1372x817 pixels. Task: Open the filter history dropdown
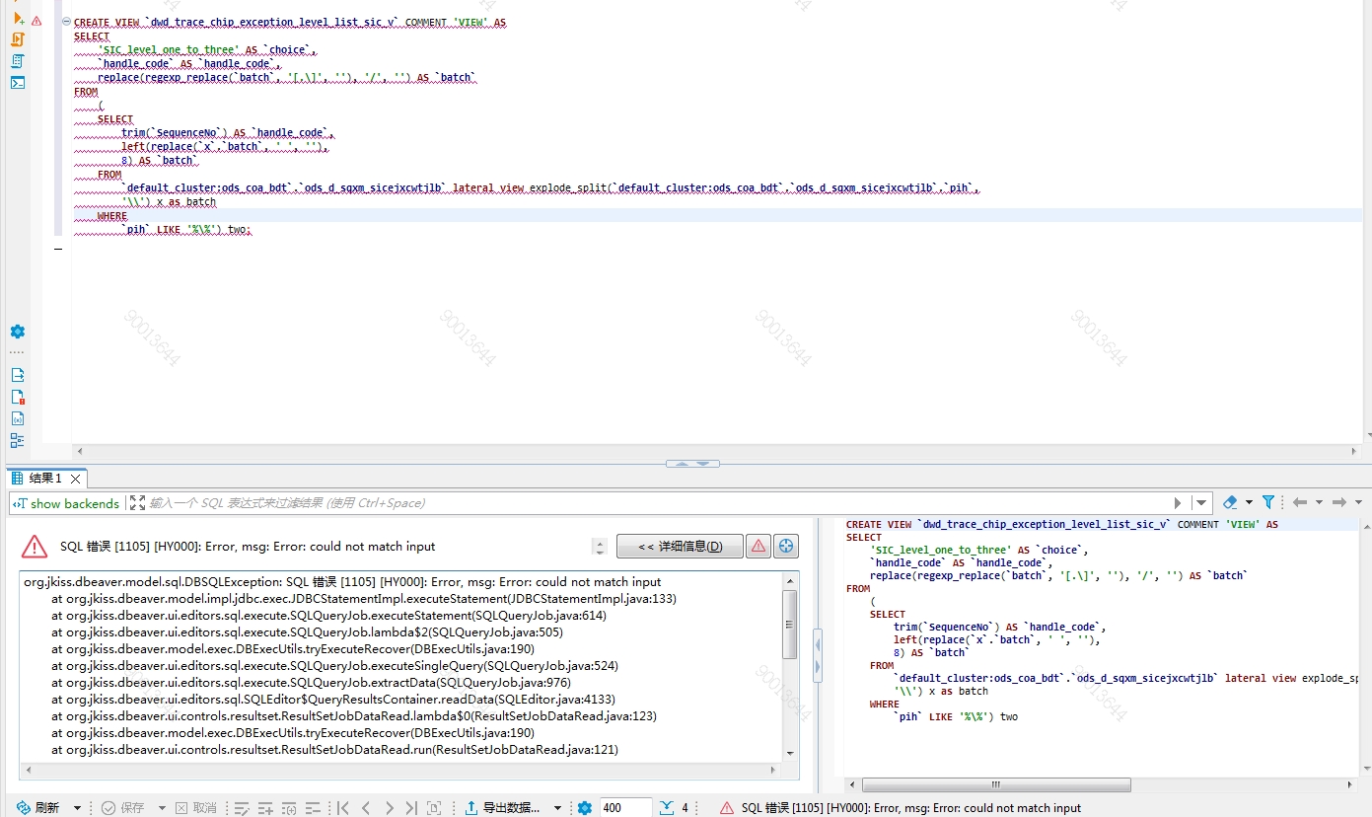tap(1201, 503)
